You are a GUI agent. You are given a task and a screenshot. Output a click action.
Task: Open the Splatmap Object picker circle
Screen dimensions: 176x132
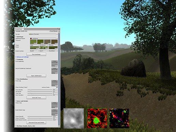tap(57, 38)
